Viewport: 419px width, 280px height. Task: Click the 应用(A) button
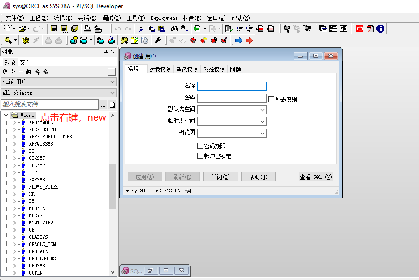click(x=145, y=177)
